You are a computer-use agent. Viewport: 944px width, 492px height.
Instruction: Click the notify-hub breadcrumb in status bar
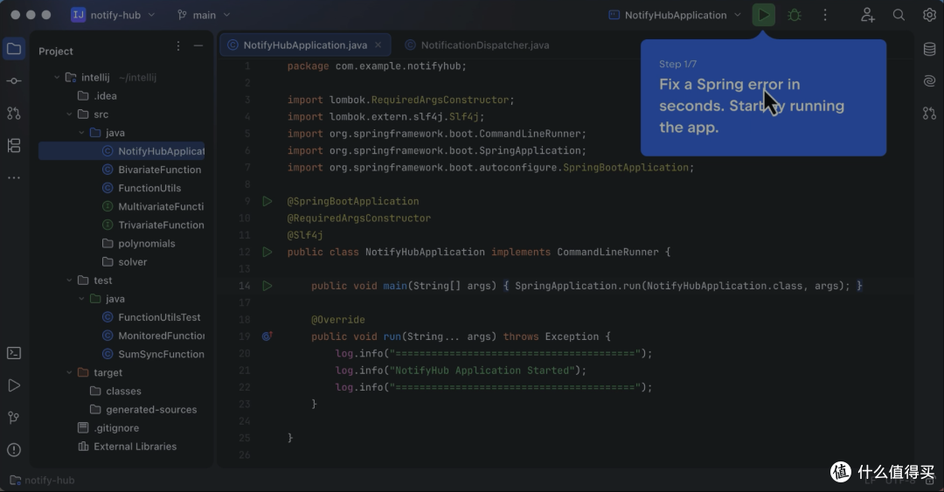coord(42,480)
